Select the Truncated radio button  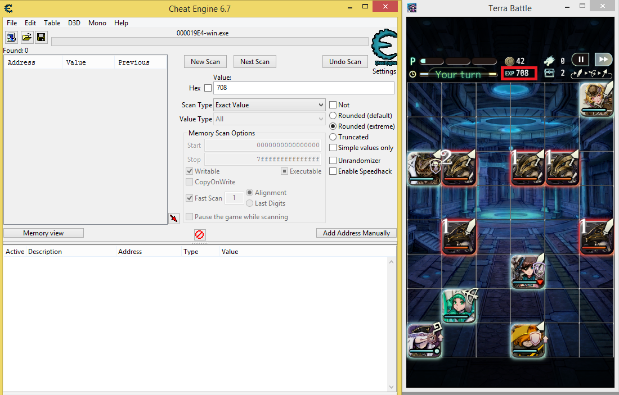(x=333, y=137)
